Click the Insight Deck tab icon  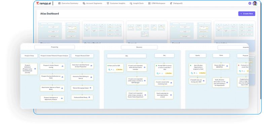131,3
